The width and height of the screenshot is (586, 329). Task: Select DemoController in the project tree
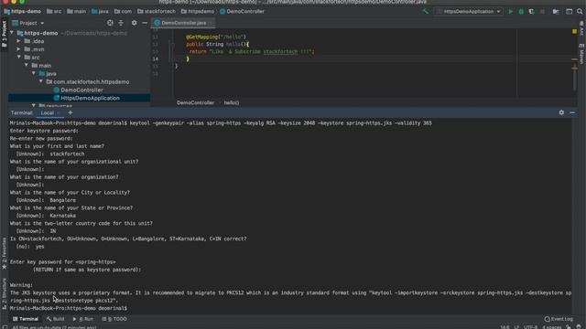coord(81,90)
